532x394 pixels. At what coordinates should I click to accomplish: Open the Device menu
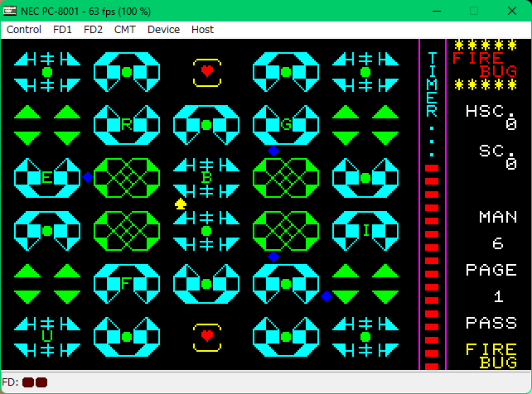[x=163, y=30]
